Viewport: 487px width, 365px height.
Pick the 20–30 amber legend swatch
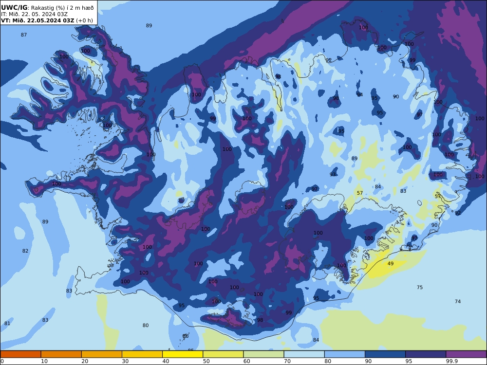tap(102, 354)
